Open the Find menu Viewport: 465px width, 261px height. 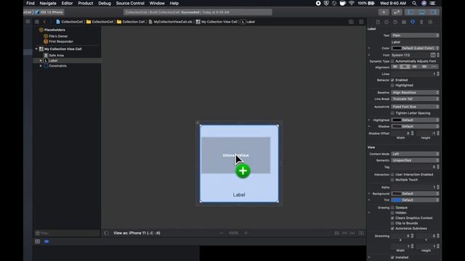[31, 3]
